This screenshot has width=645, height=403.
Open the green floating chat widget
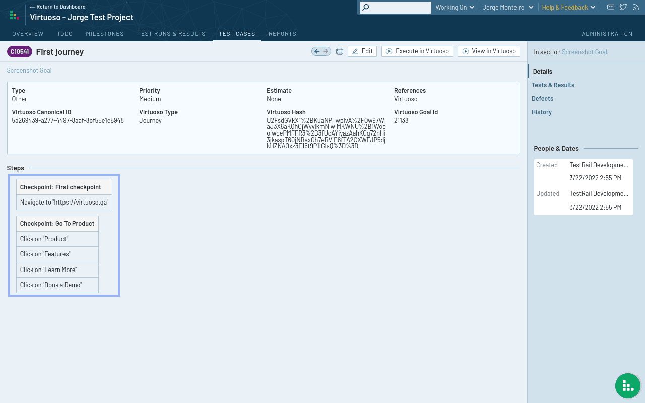click(x=627, y=386)
